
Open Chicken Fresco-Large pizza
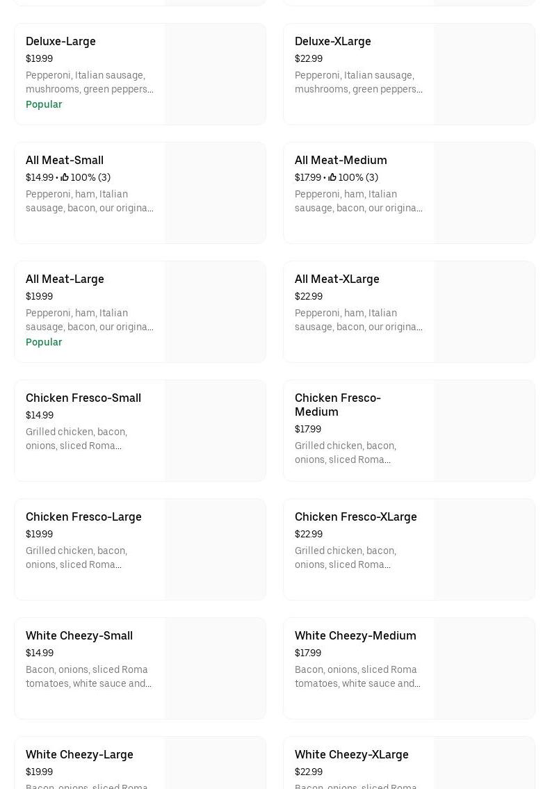coord(83,517)
